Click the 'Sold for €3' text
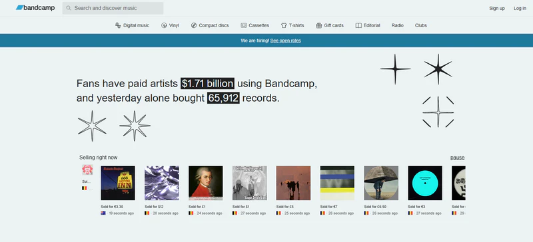Viewport: 533px width, 242px height. point(416,206)
